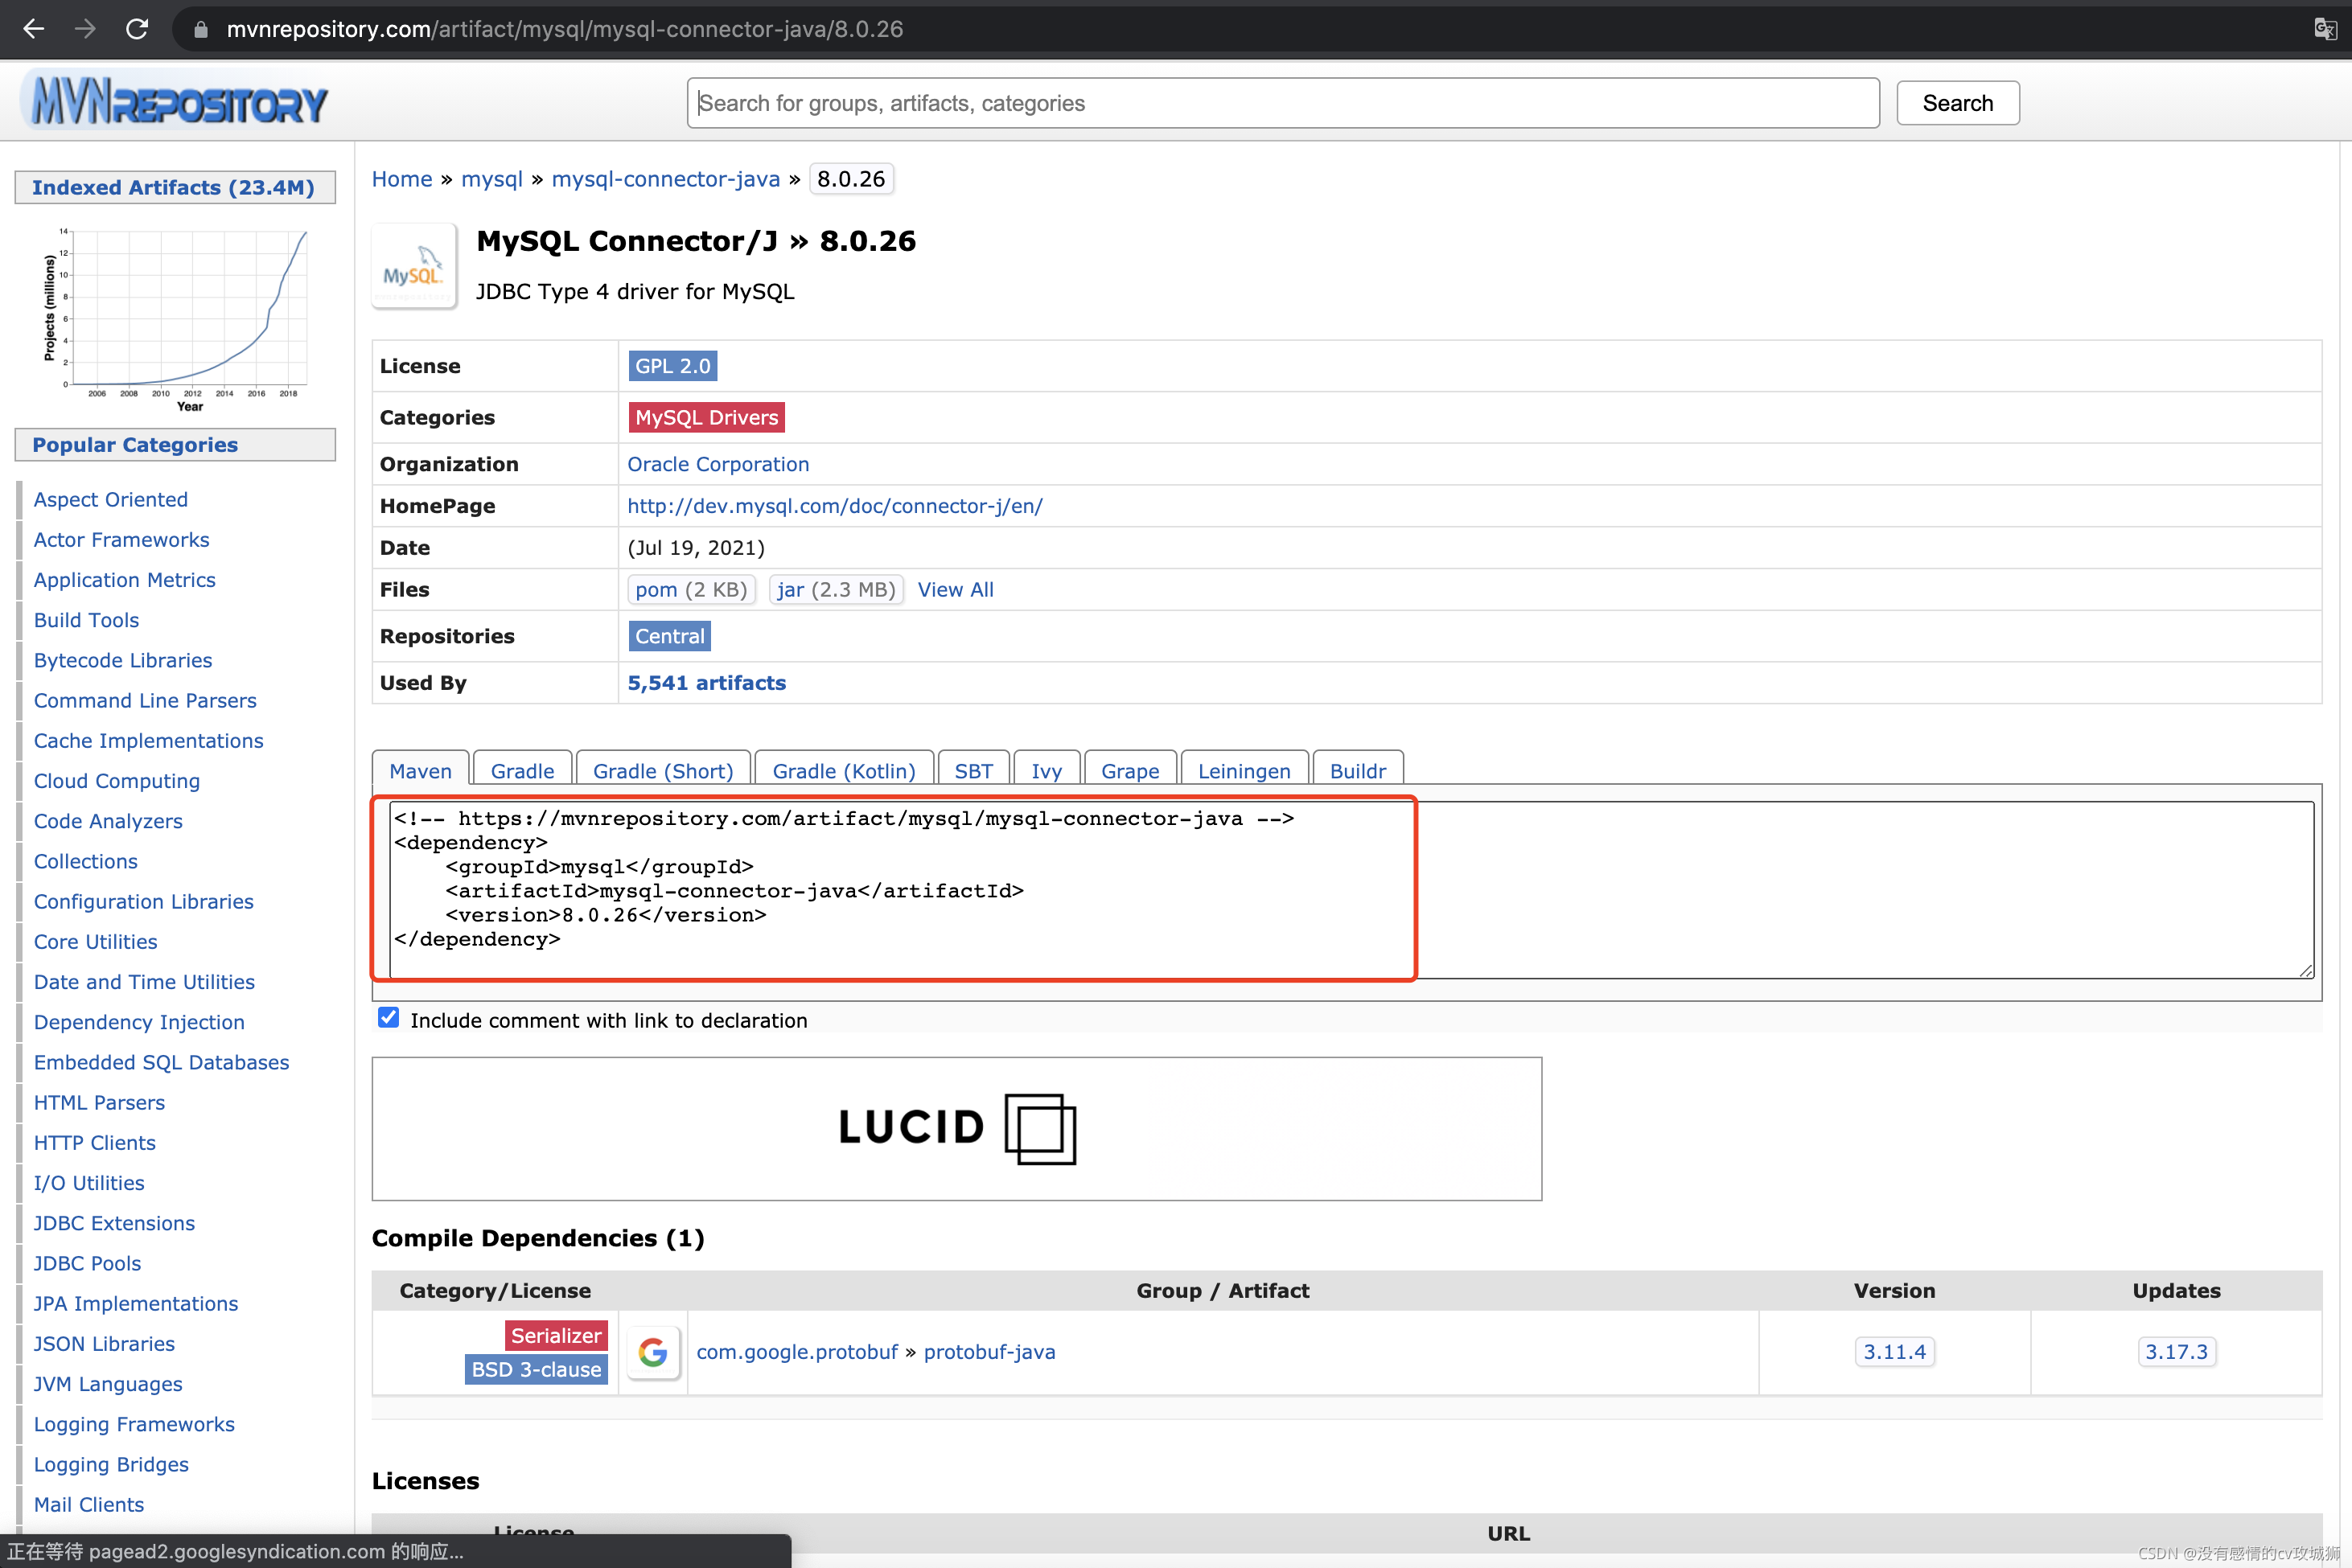This screenshot has height=1568, width=2352.
Task: Reload the page with the refresh icon
Action: tap(137, 29)
